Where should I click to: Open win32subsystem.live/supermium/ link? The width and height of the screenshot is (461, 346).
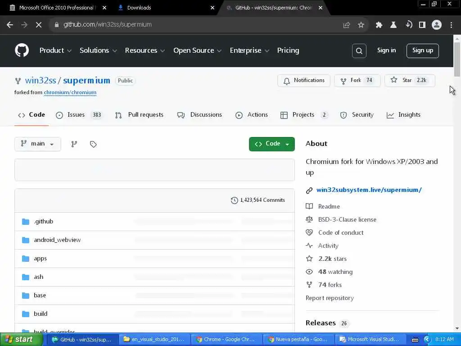coord(369,190)
